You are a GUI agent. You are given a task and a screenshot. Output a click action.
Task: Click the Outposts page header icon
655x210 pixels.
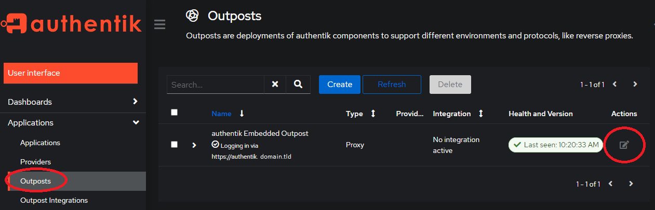[x=192, y=16]
